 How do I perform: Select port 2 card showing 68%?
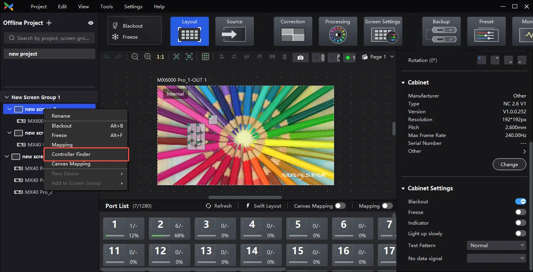169,229
